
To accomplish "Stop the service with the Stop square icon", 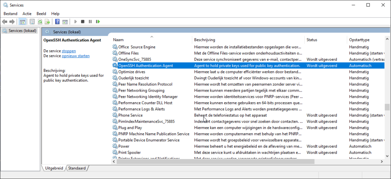I will tap(82, 22).
